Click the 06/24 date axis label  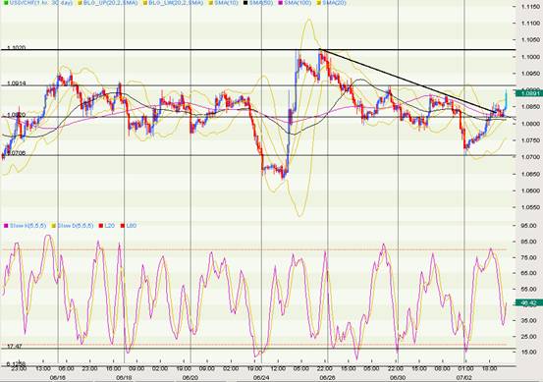[261, 377]
